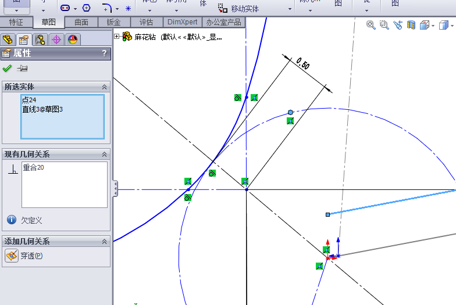
Task: Toggle the pushpin to keep panel visible
Action: tap(22, 69)
